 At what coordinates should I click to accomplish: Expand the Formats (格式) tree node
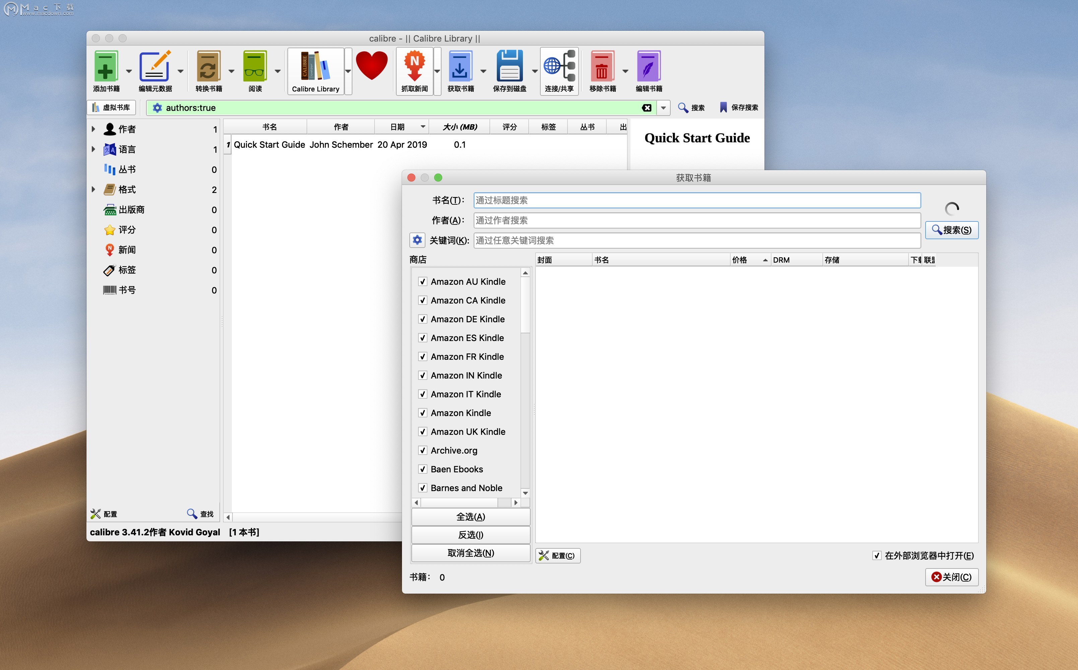[93, 189]
